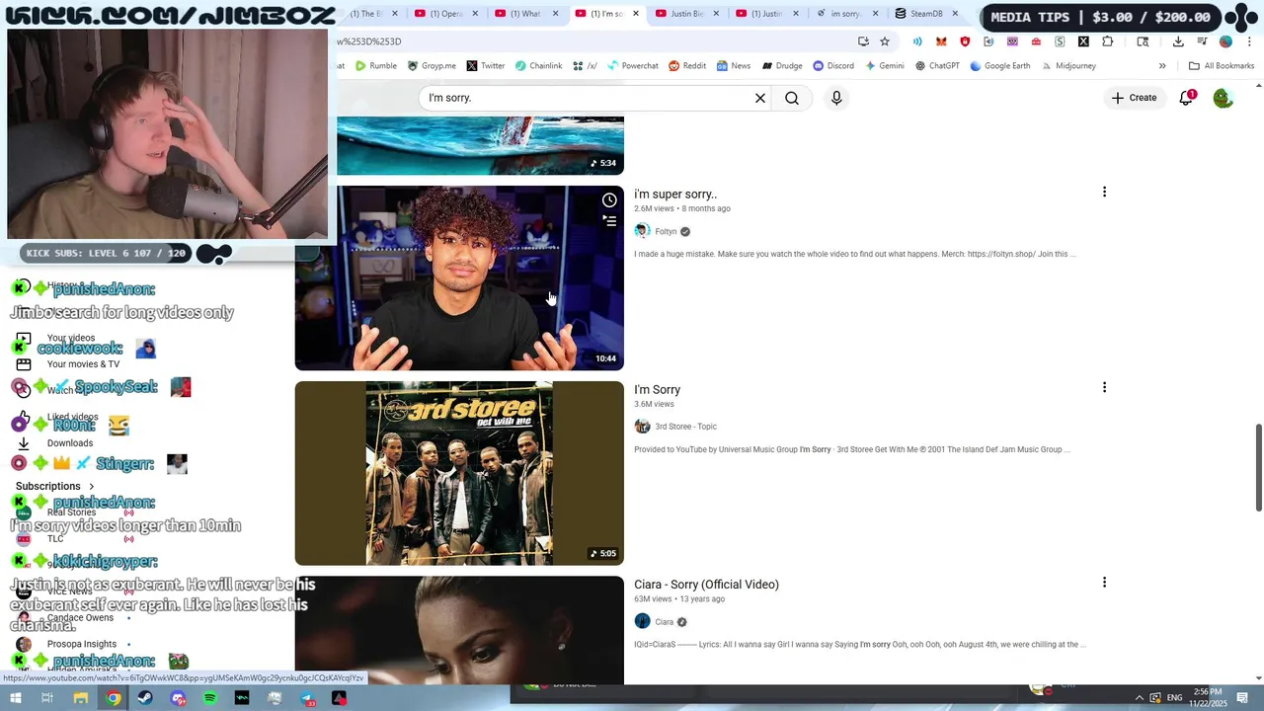This screenshot has height=711, width=1264.
Task: Show hidden system tray icons
Action: (x=1140, y=698)
